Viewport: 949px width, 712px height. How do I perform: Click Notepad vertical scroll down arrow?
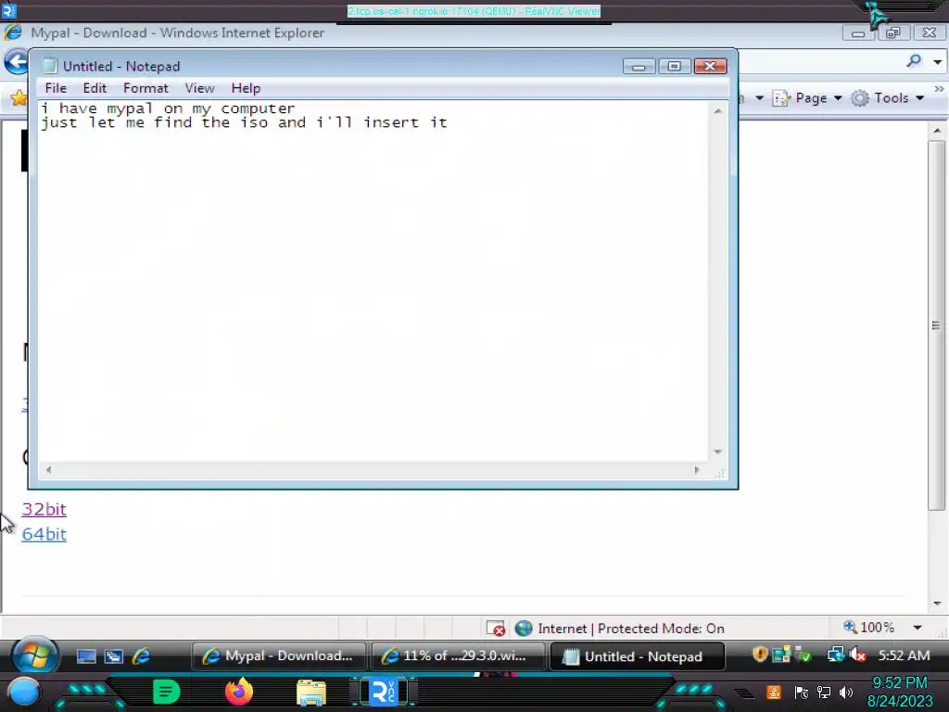coord(717,451)
